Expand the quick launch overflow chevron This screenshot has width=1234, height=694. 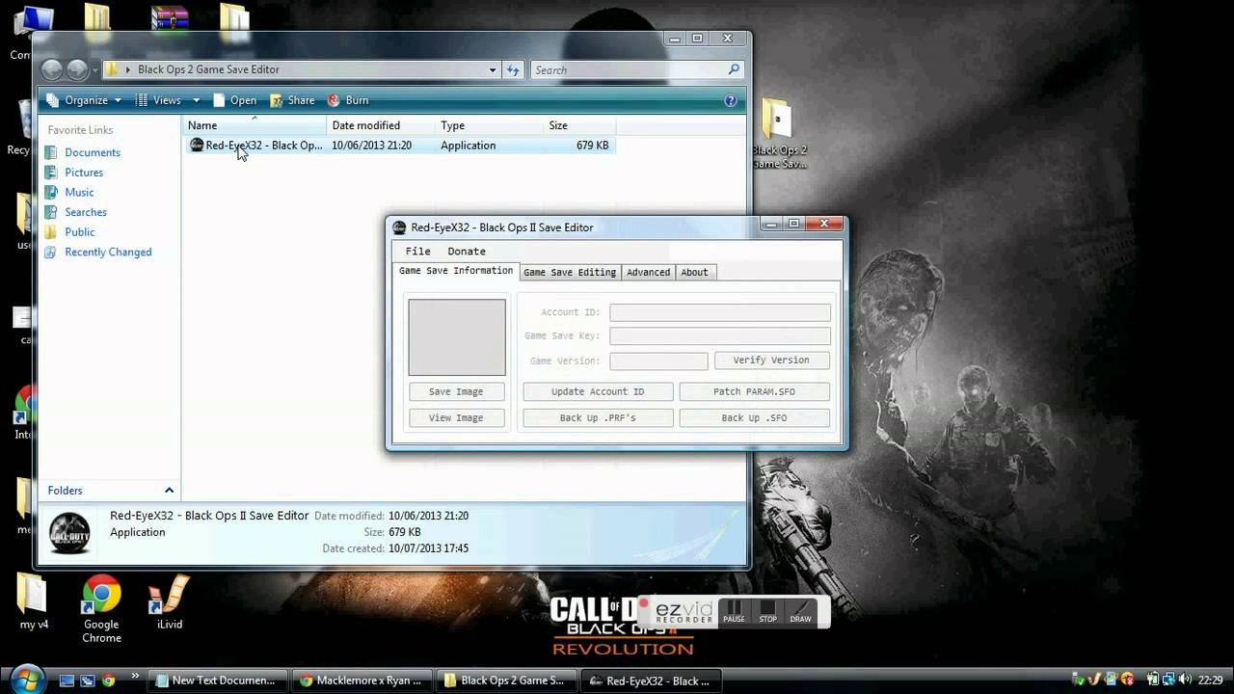(134, 676)
